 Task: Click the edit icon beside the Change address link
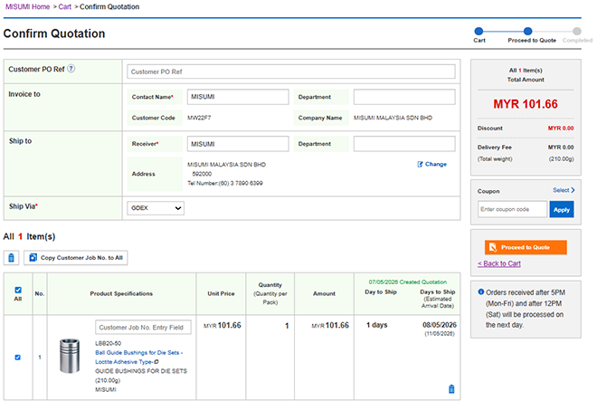pos(420,164)
